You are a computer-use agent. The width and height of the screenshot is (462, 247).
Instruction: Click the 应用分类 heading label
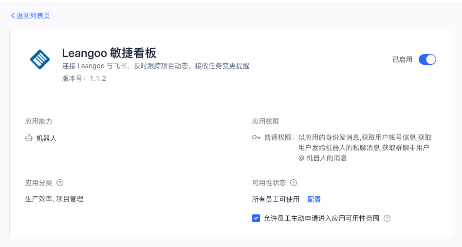click(x=38, y=183)
